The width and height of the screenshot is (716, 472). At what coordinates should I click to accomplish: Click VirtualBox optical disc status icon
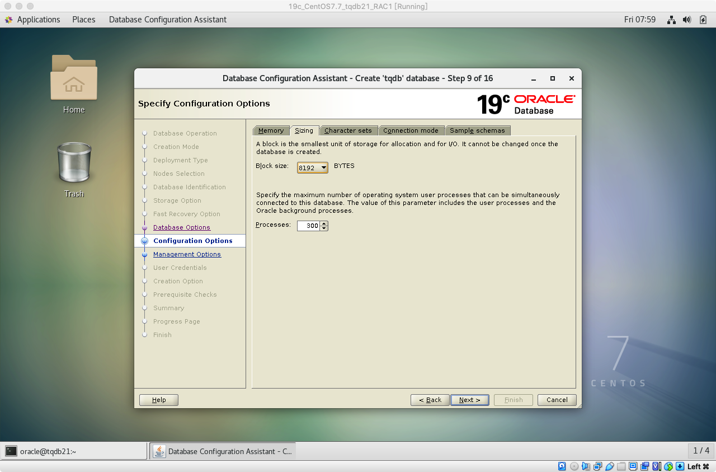(x=574, y=466)
